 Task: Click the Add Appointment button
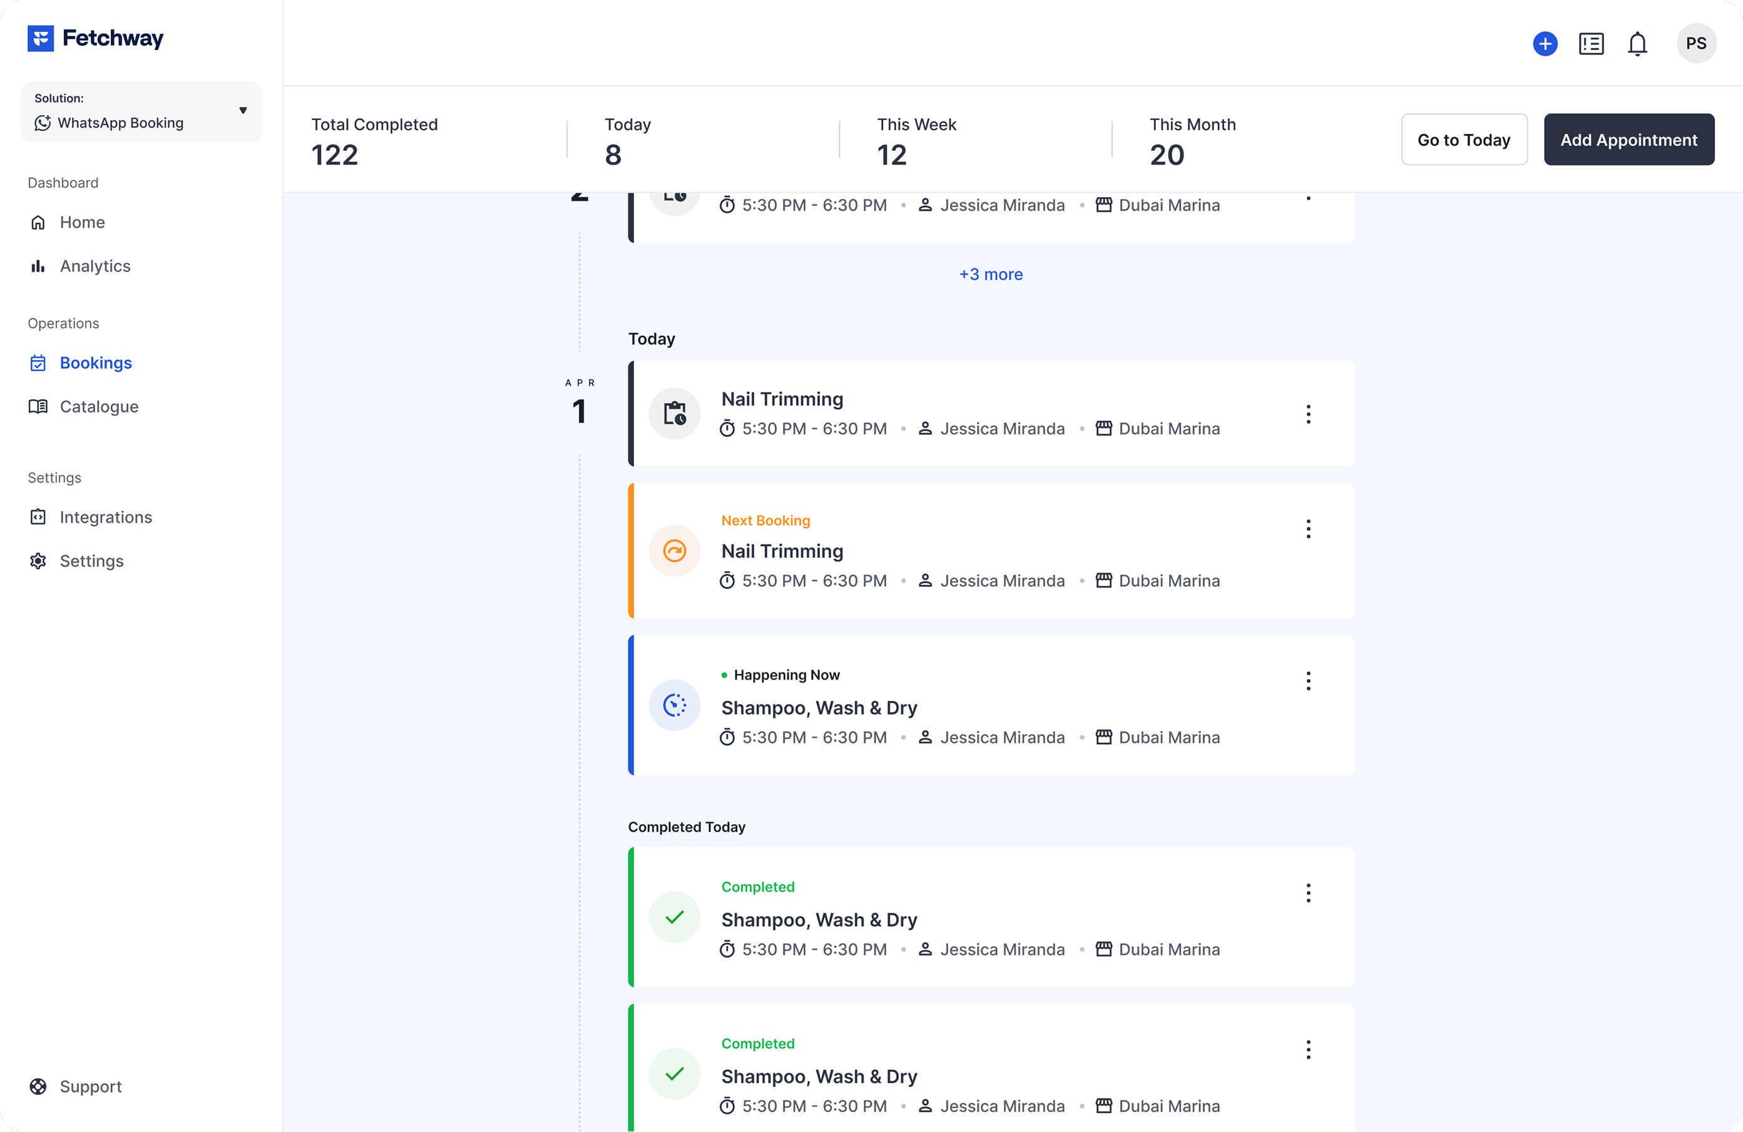tap(1628, 139)
